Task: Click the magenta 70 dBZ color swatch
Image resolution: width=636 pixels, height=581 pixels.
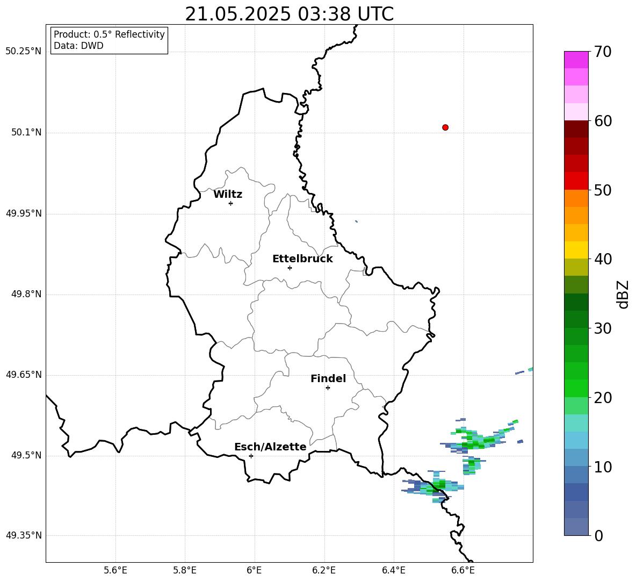Action: point(576,60)
